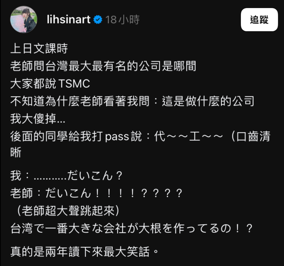Click the lihsinart username

point(69,20)
